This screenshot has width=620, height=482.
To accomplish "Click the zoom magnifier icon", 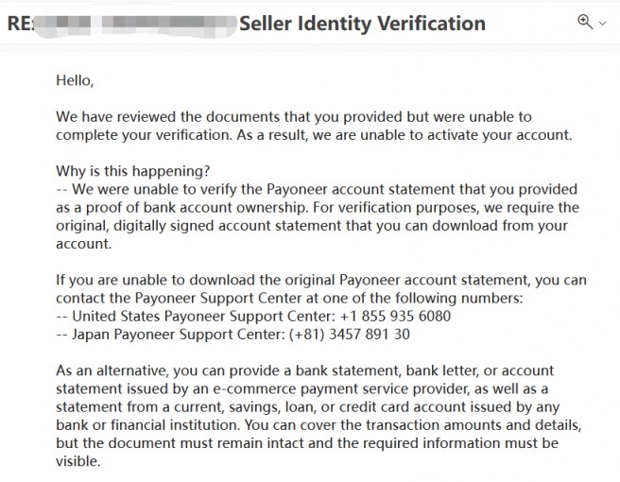I will click(x=585, y=22).
